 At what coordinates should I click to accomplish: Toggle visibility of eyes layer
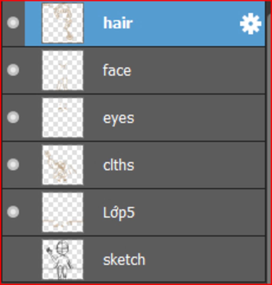coord(13,117)
